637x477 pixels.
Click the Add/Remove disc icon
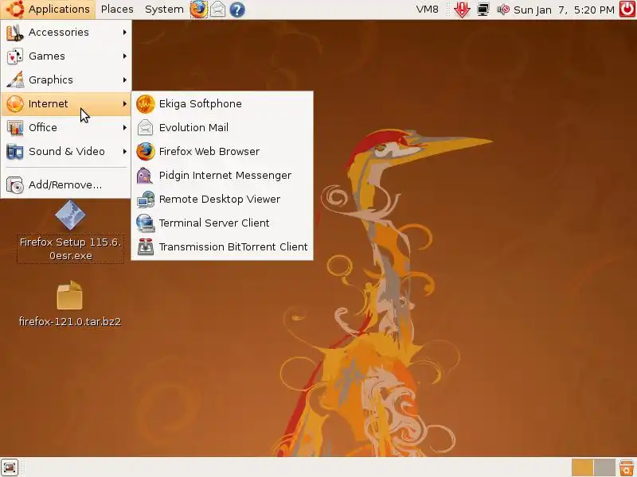point(15,185)
